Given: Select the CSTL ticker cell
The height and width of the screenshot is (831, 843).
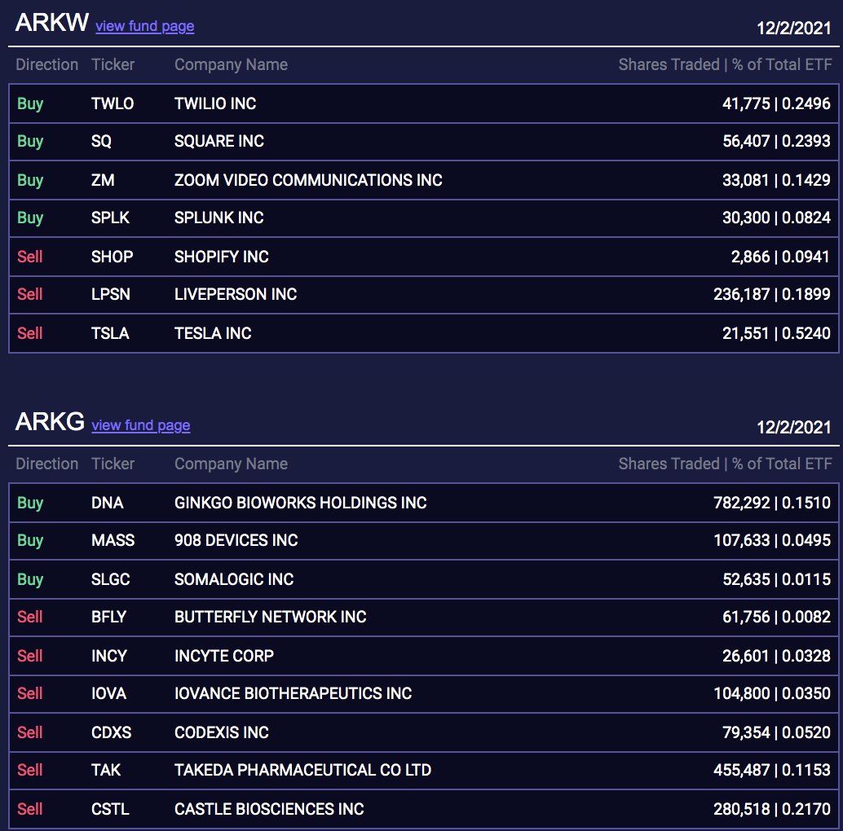Looking at the screenshot, I should [110, 809].
